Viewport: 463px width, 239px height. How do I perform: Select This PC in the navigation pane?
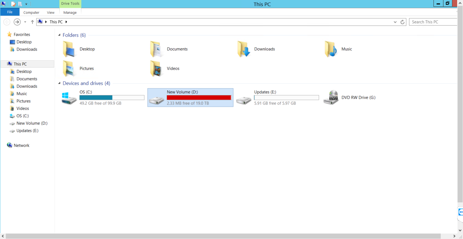[20, 64]
